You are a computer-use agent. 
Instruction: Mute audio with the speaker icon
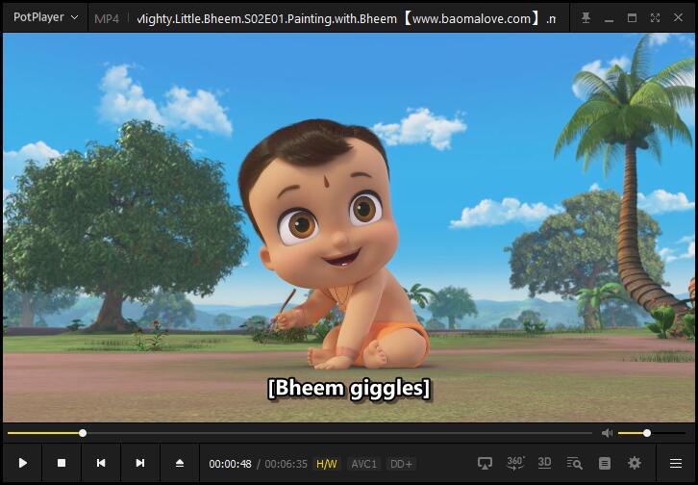607,433
